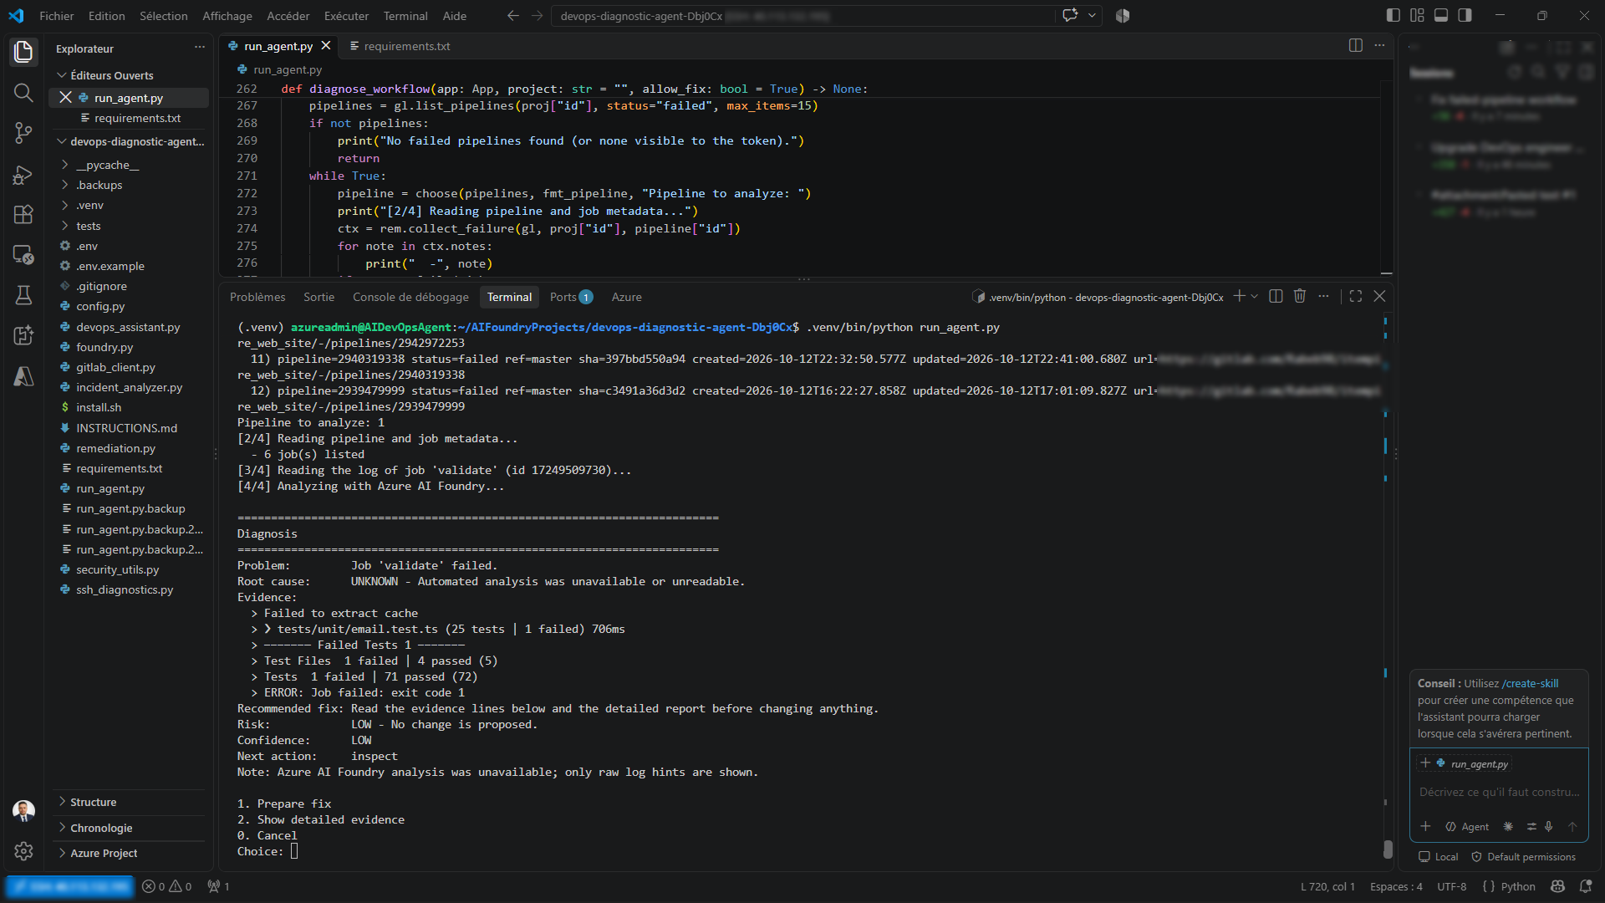Open the Azure view in activity bar

(x=23, y=376)
